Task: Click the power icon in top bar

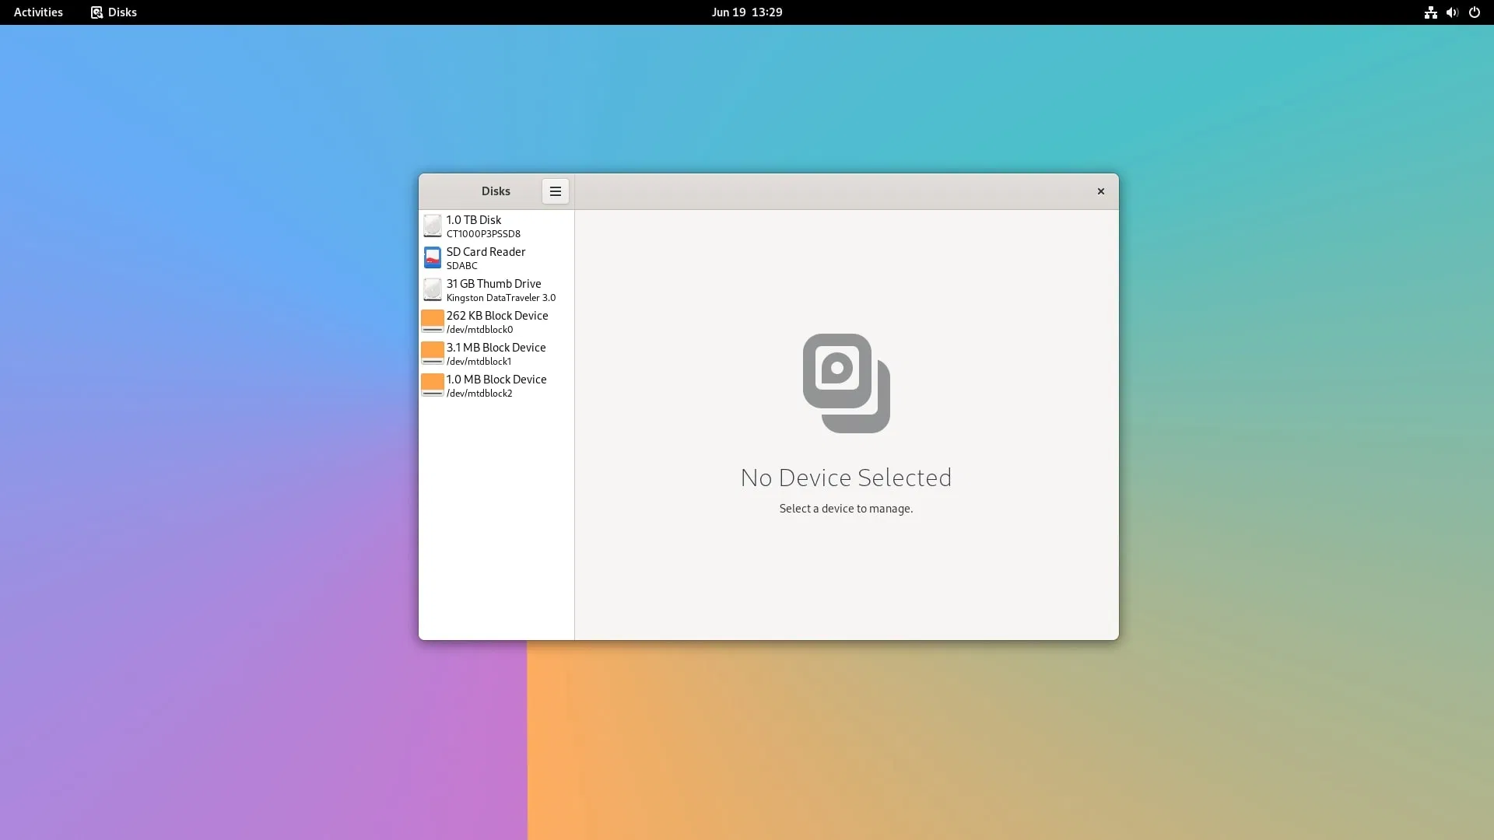Action: tap(1474, 12)
